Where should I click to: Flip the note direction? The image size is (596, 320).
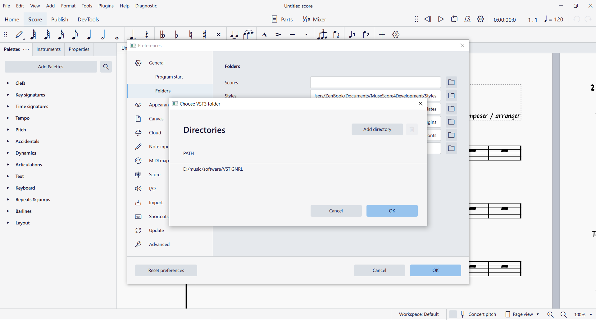(336, 35)
